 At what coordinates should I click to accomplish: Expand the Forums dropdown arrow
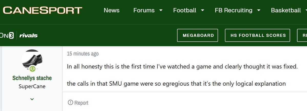[161, 11]
